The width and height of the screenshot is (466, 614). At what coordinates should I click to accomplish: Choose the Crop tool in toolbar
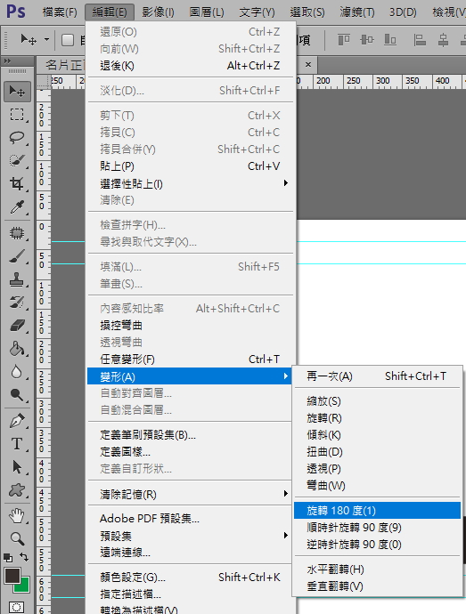17,183
